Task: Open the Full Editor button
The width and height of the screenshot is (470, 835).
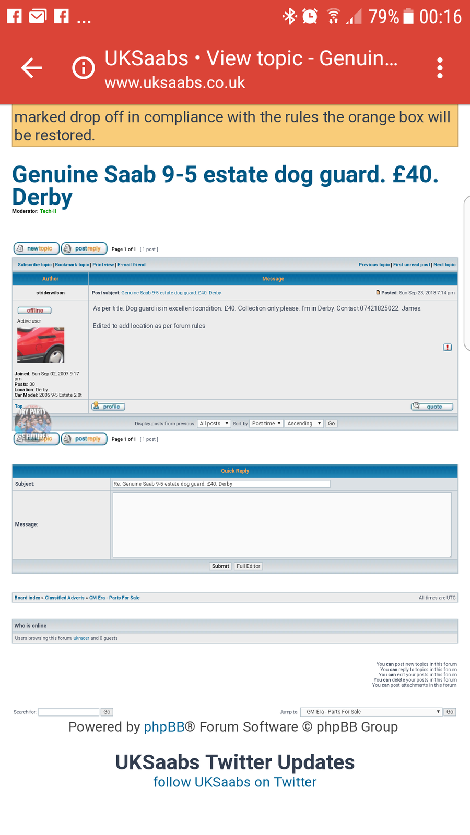Action: click(x=248, y=566)
